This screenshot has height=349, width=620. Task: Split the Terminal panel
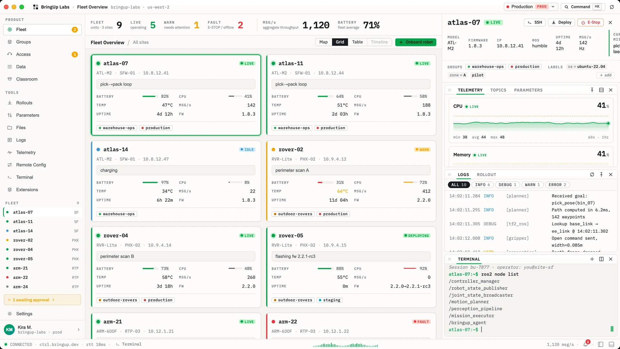pyautogui.click(x=601, y=259)
